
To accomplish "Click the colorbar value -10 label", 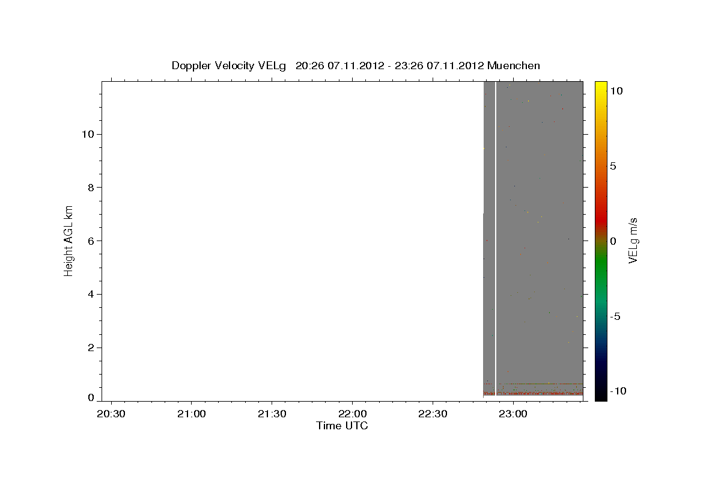I will (618, 391).
